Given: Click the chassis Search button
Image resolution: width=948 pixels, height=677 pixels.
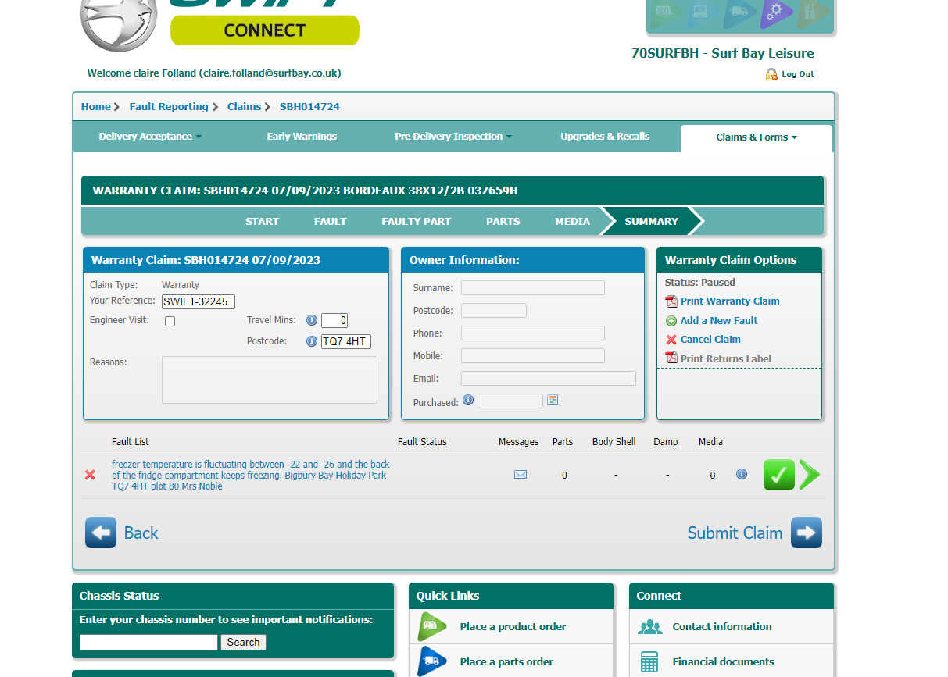Looking at the screenshot, I should click(243, 643).
